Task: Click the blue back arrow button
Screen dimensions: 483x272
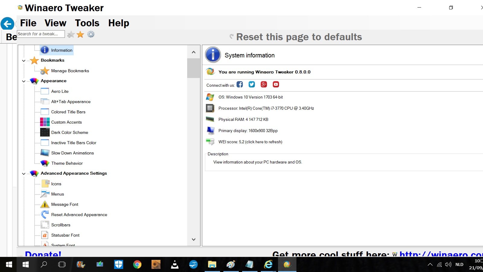Action: [8, 24]
